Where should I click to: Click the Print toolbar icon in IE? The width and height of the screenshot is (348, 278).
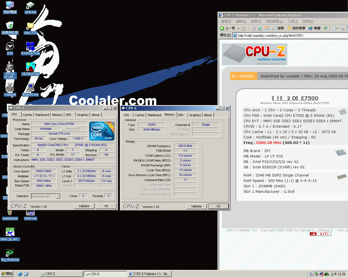343,28
